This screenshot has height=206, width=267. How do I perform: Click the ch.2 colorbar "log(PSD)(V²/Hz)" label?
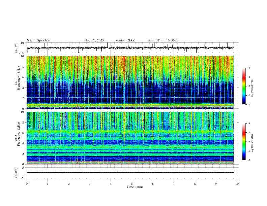point(253,143)
